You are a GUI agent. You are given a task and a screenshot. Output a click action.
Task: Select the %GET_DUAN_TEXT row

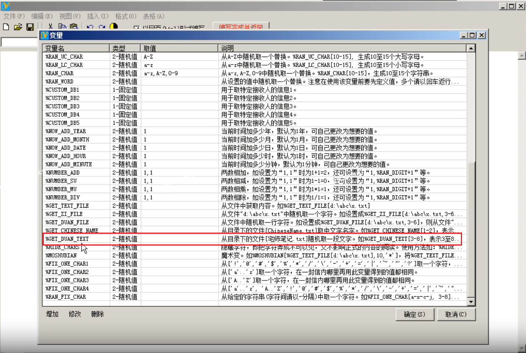pos(255,239)
